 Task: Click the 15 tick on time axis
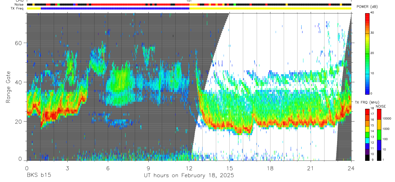tap(230, 168)
